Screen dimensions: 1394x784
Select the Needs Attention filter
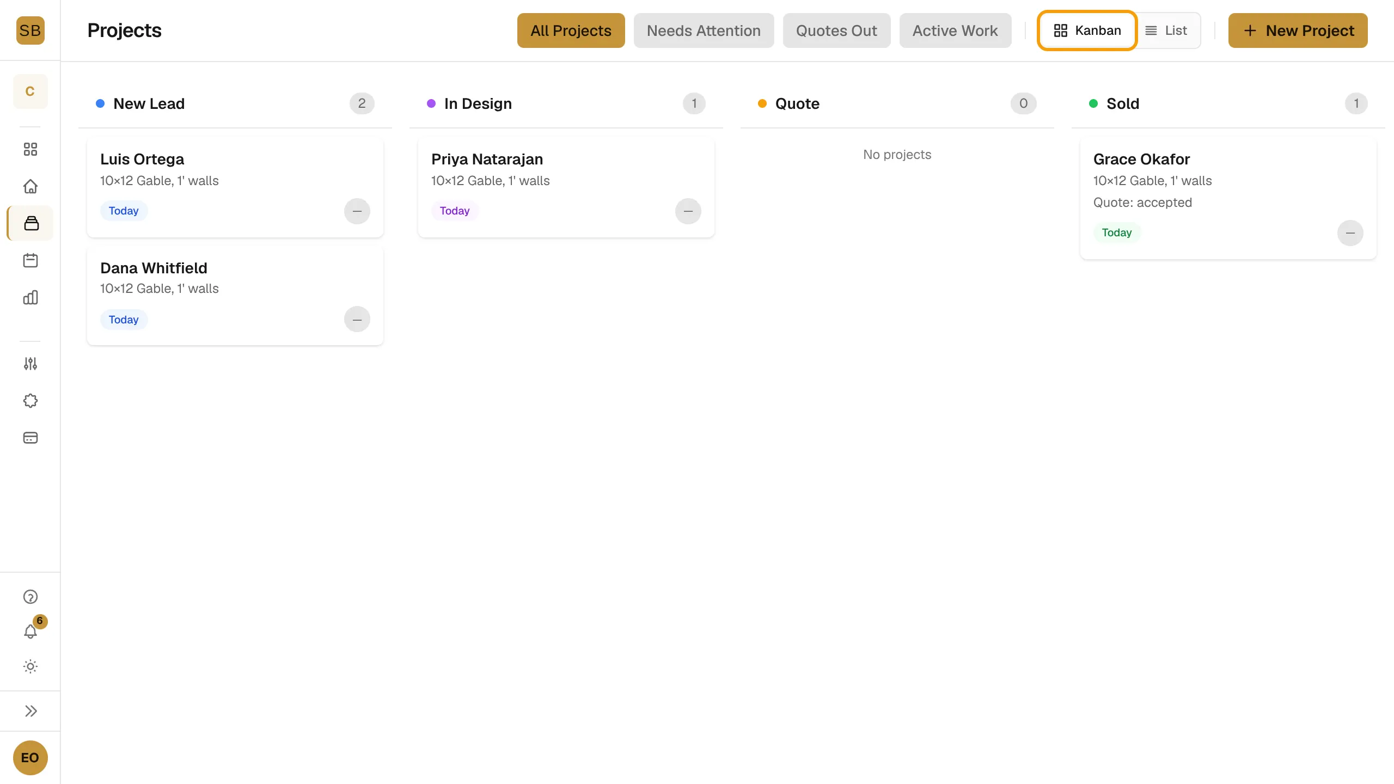(x=704, y=30)
